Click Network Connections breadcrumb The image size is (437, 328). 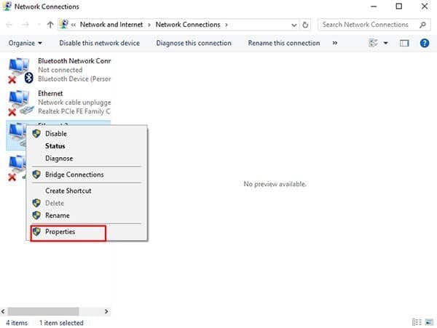click(188, 25)
